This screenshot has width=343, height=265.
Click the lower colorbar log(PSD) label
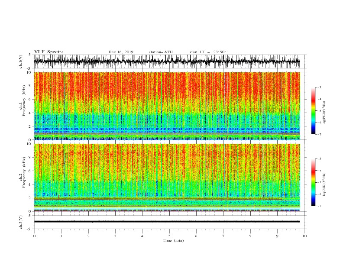(324, 184)
